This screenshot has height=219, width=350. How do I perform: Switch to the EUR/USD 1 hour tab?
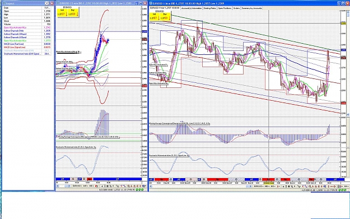tap(165, 8)
